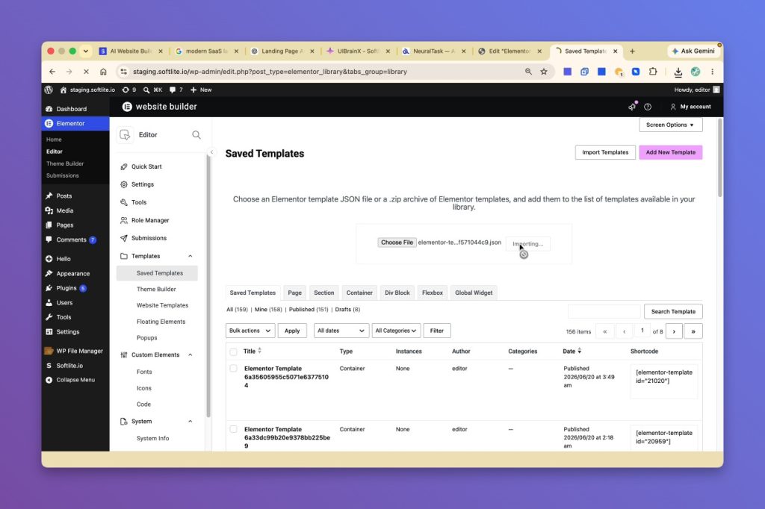Image resolution: width=765 pixels, height=509 pixels.
Task: Toggle the select-all checkbox in table header
Action: click(233, 352)
